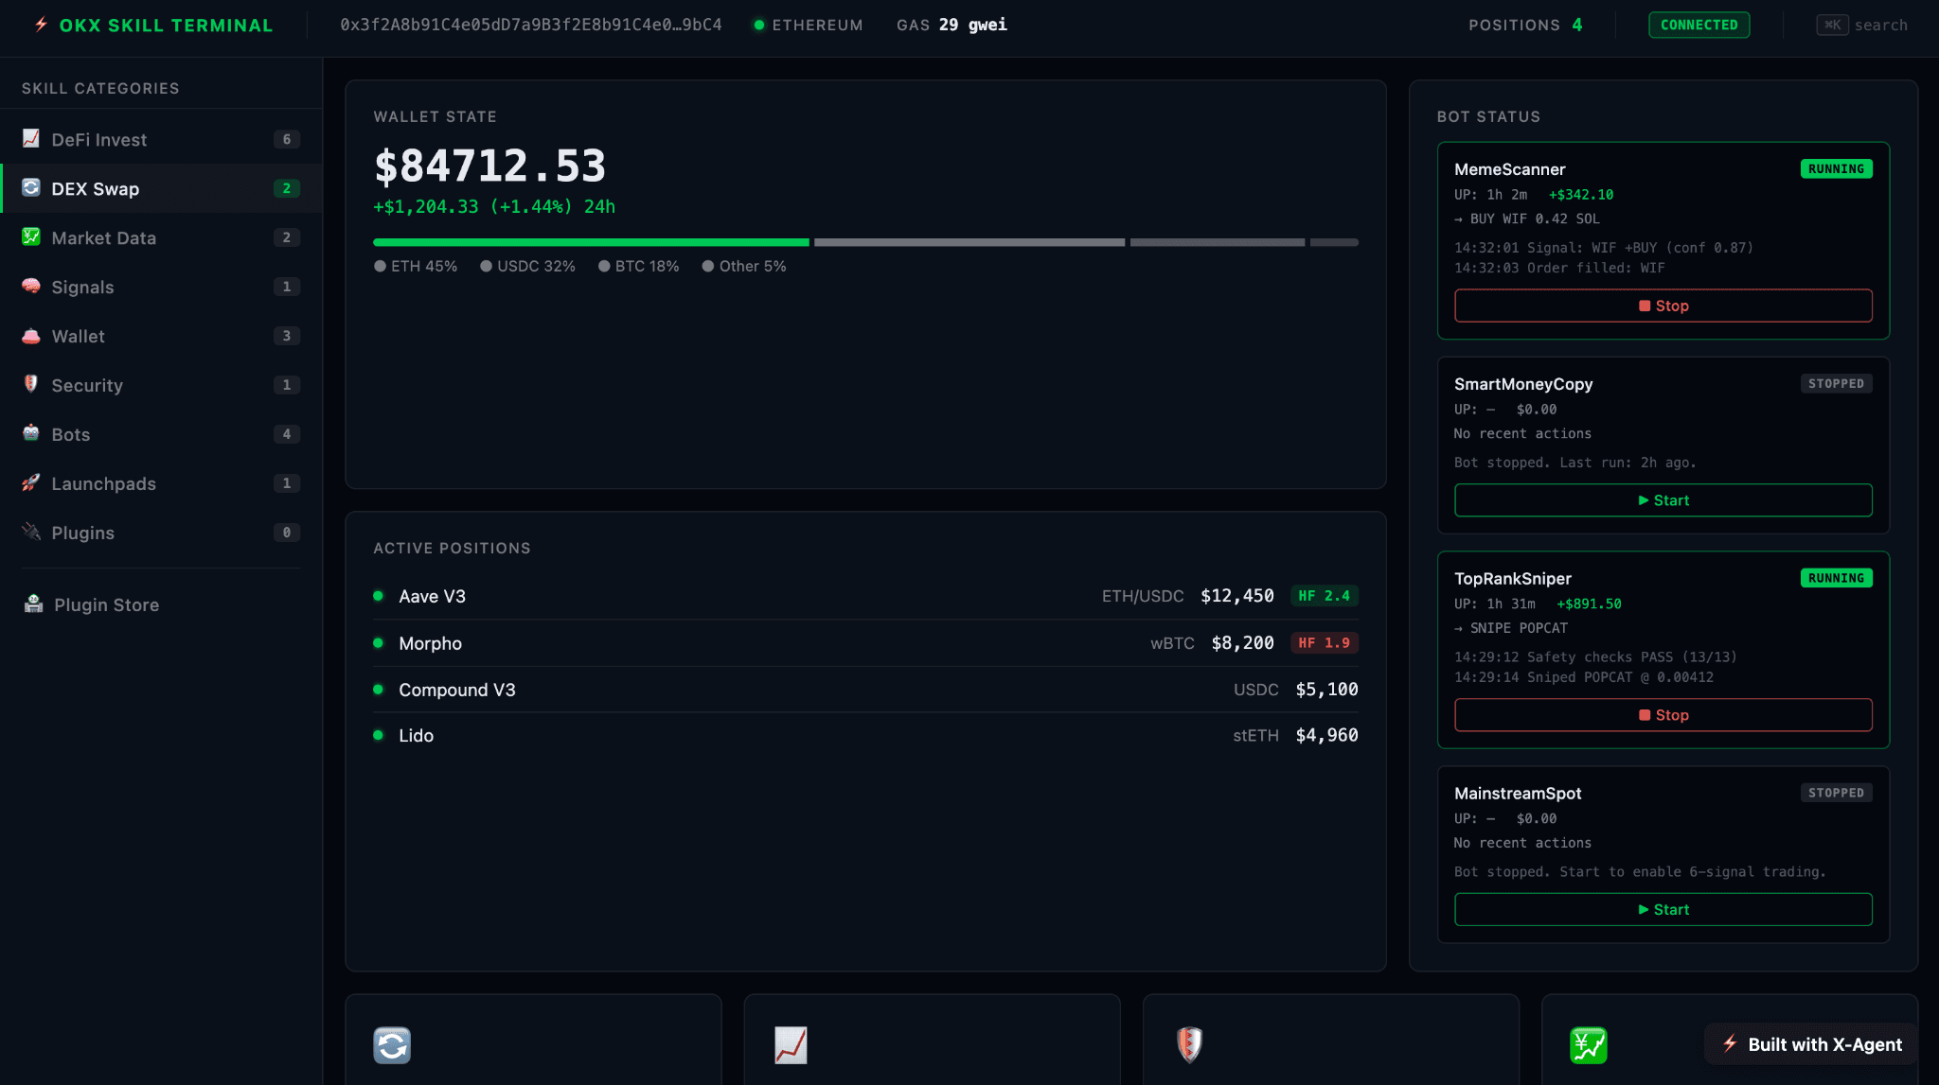Open the rising chart card icon at bottom

click(791, 1045)
